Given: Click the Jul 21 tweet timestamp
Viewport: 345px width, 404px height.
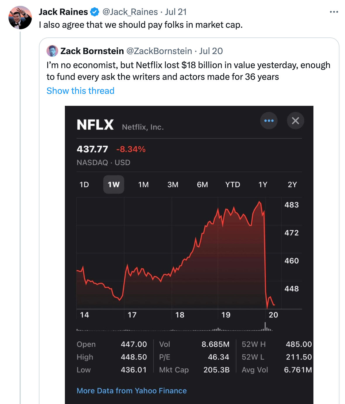Looking at the screenshot, I should 176,12.
